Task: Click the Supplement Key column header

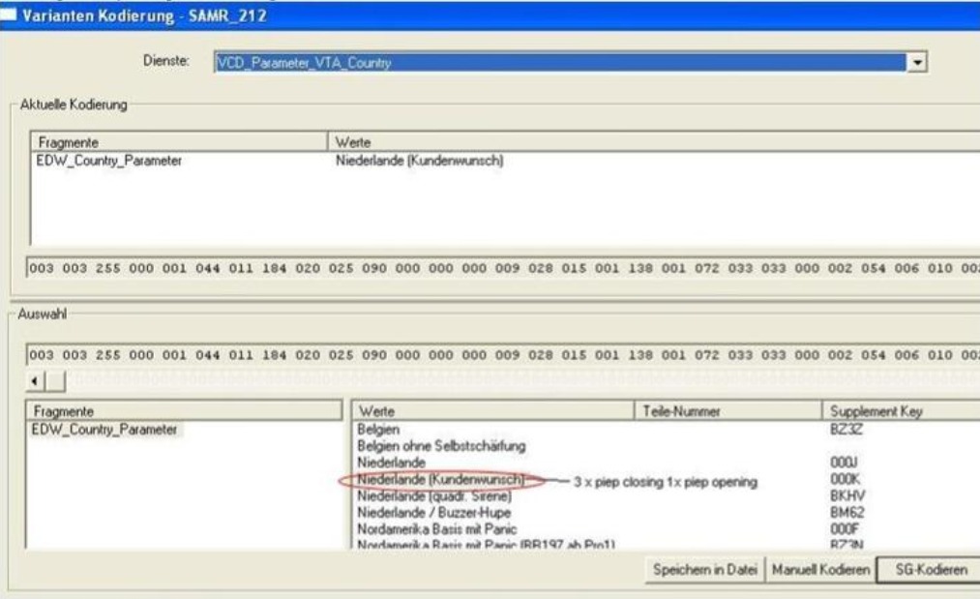Action: (867, 412)
